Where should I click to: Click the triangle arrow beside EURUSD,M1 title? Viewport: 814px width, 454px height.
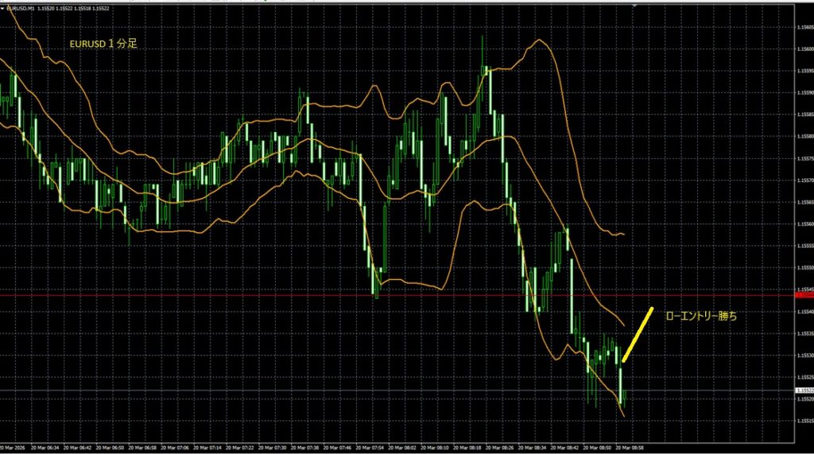point(3,8)
